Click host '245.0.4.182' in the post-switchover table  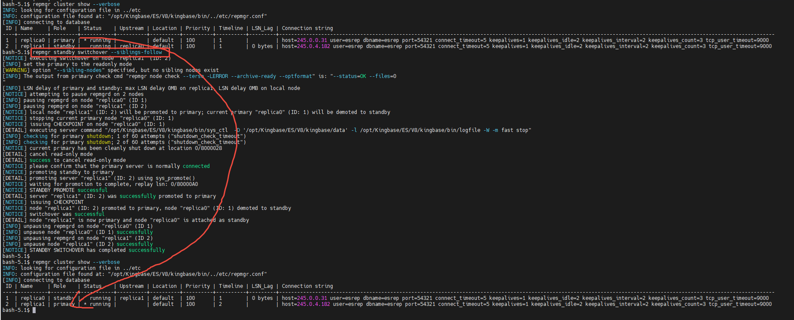(313, 304)
